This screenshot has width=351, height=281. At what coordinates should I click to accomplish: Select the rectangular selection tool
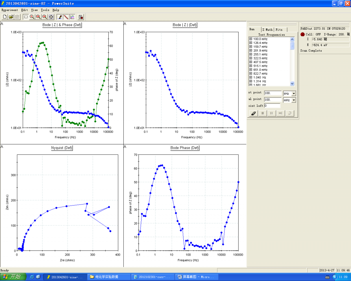click(x=26, y=17)
